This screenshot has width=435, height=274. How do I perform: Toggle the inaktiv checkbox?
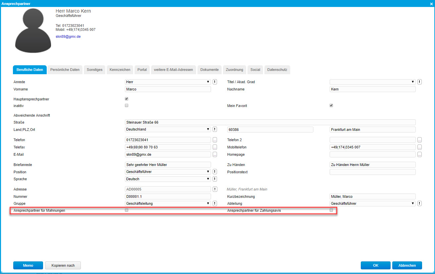click(x=127, y=105)
